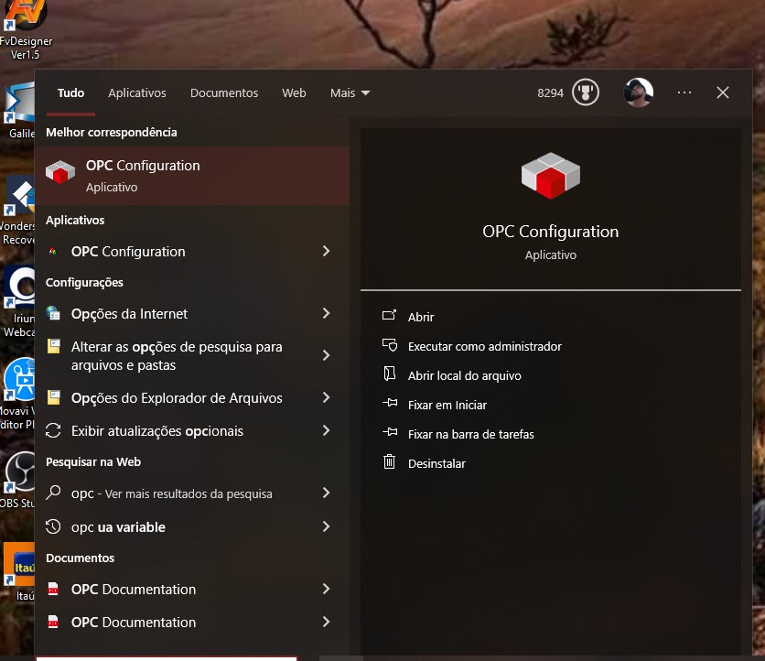Select the Web search tab
Screen dimensions: 765x661
[294, 93]
